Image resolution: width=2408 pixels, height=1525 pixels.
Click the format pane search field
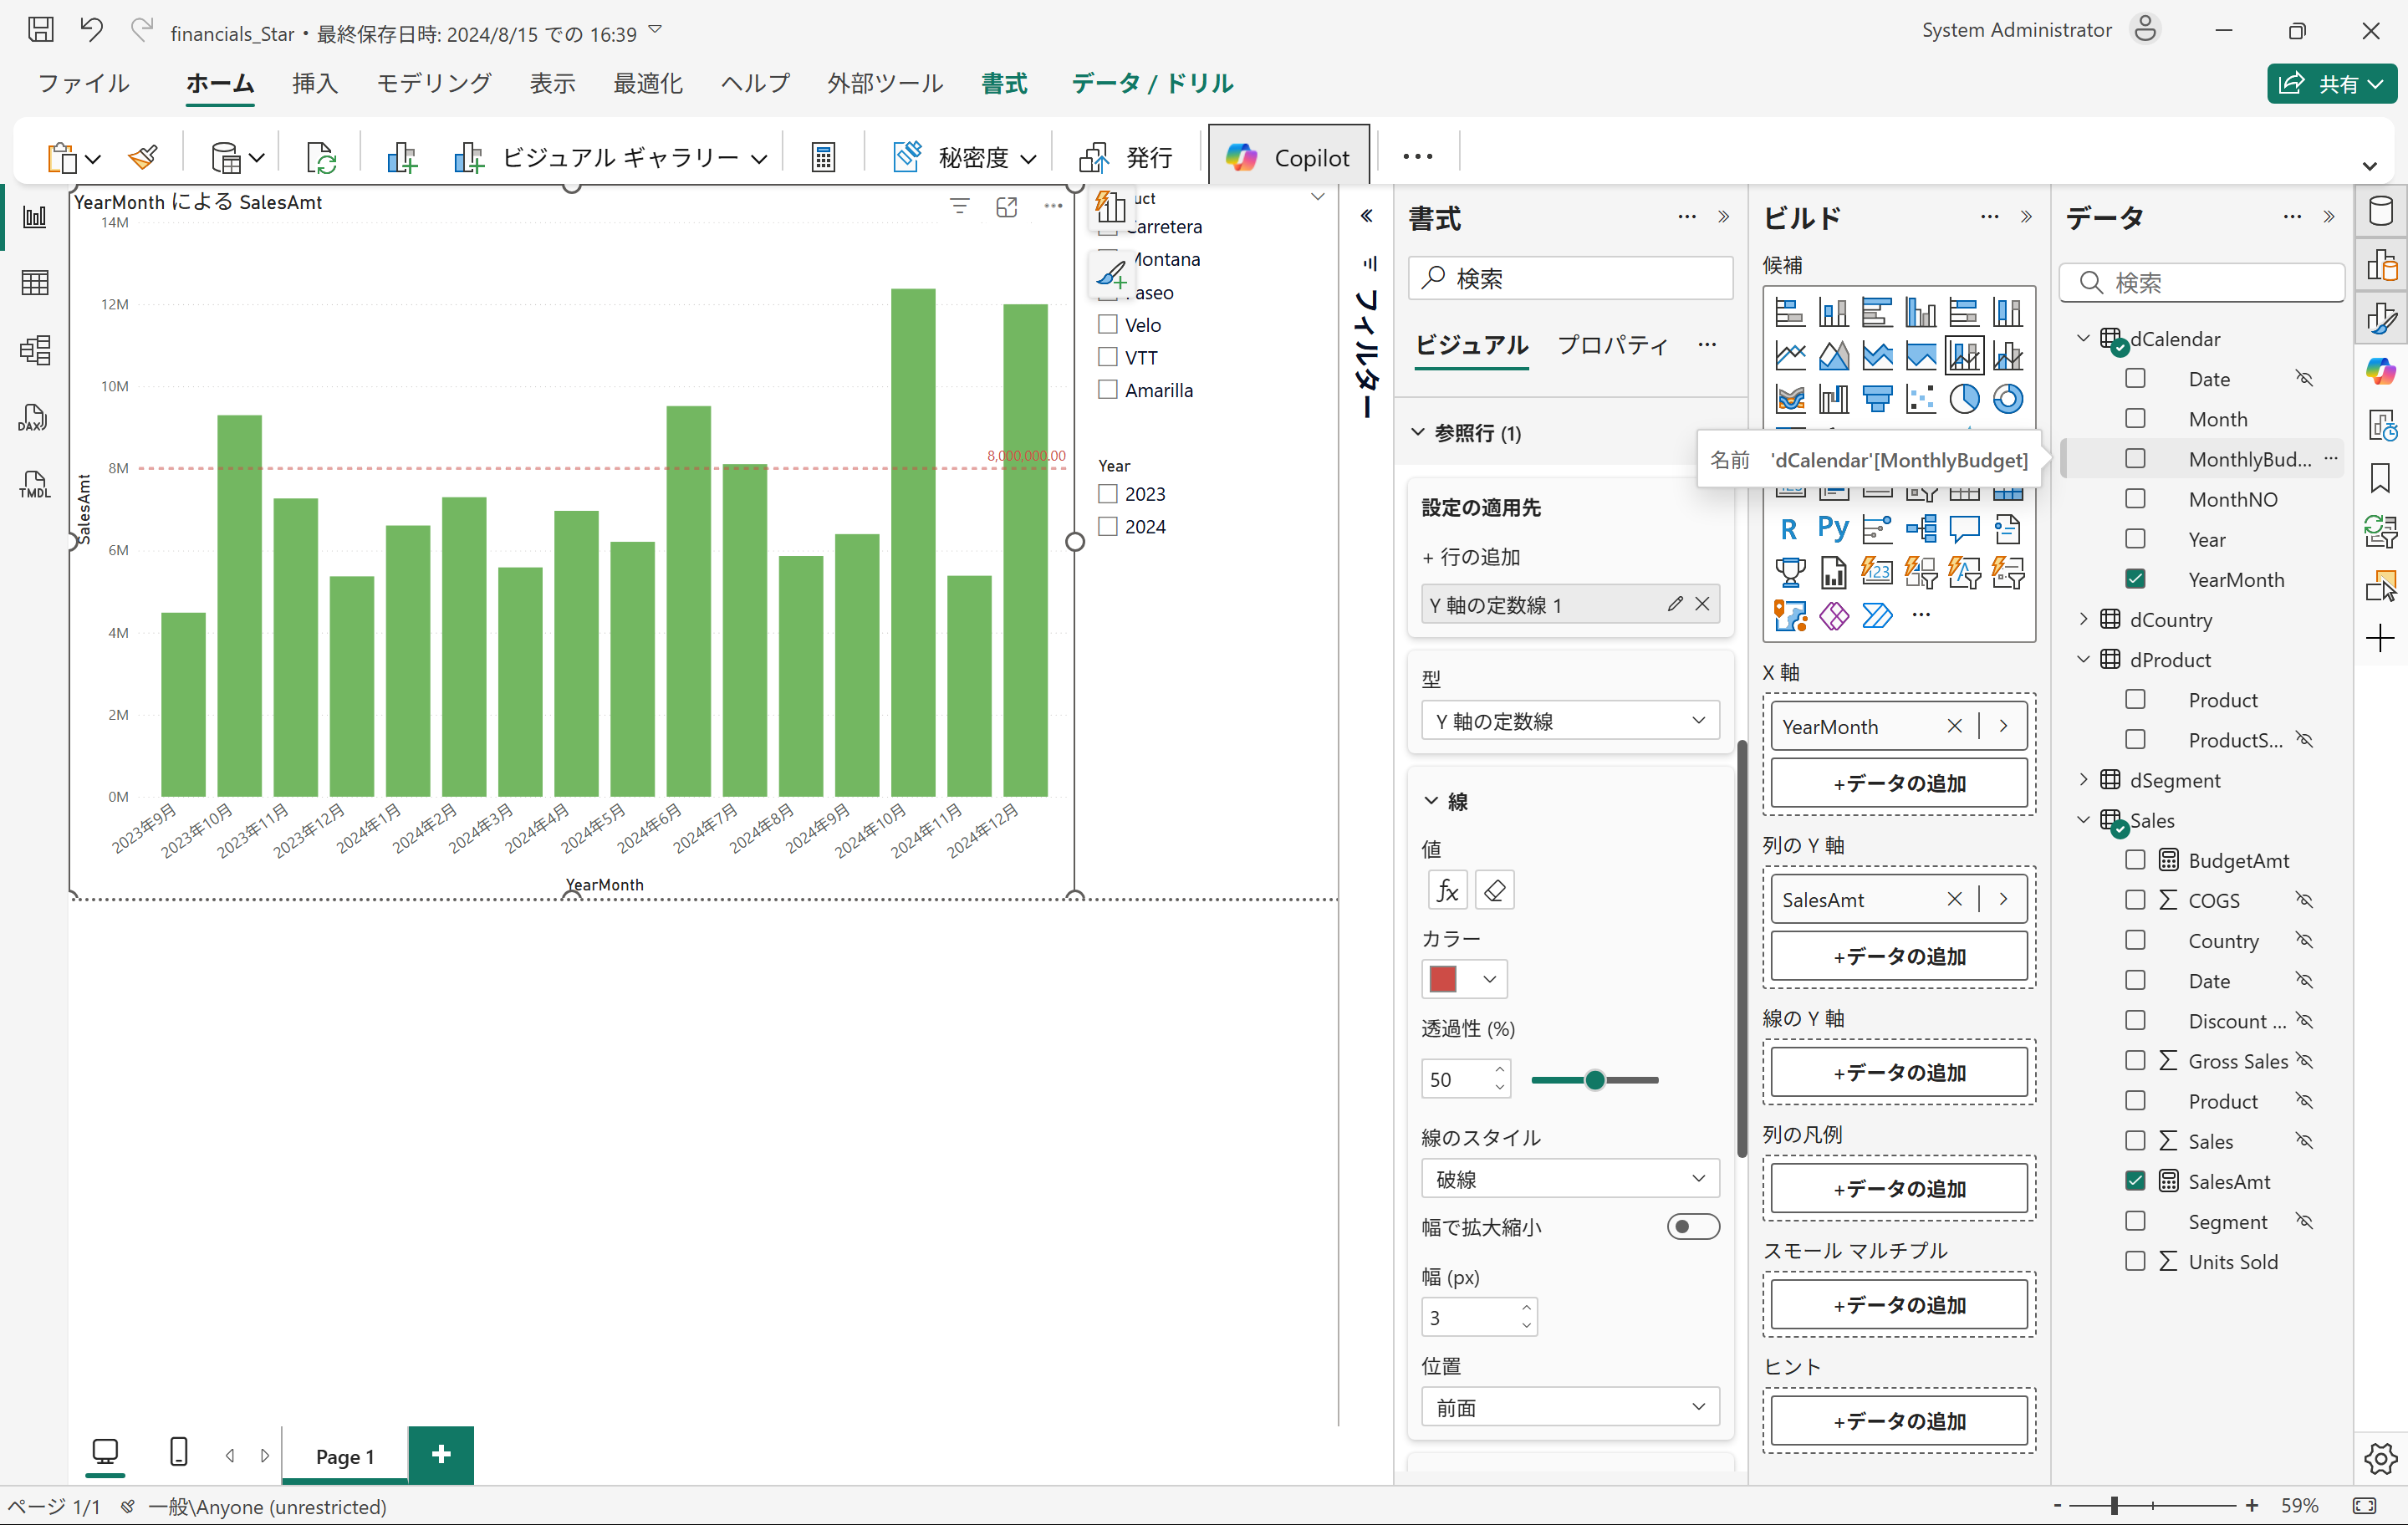pos(1570,278)
